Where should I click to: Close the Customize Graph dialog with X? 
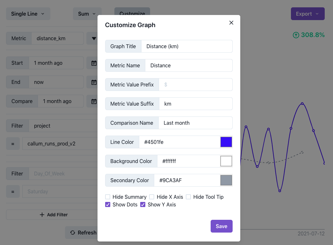[x=231, y=23]
